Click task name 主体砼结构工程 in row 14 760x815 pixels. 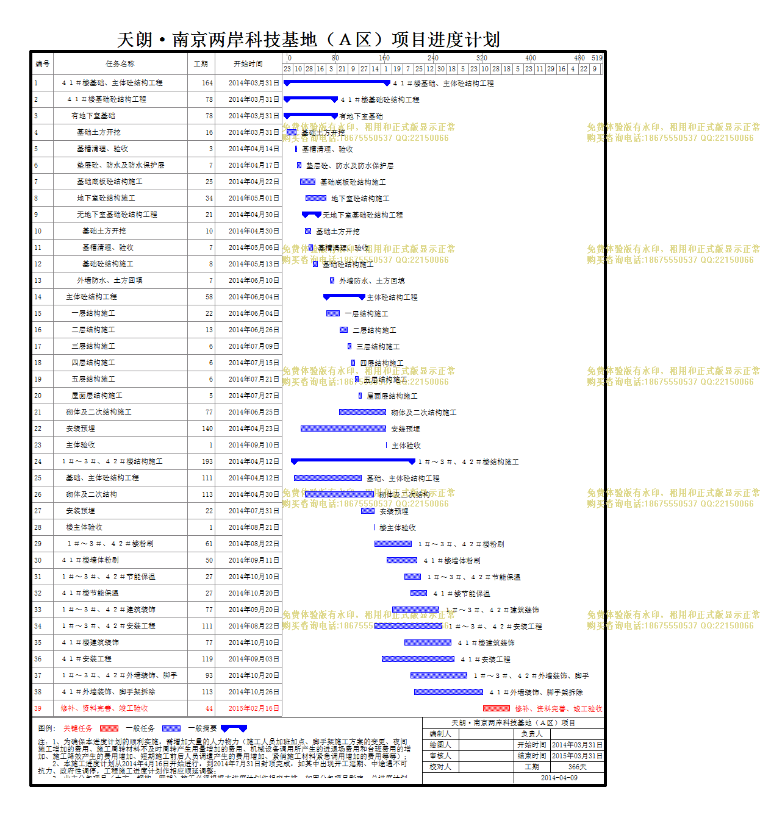(x=91, y=297)
